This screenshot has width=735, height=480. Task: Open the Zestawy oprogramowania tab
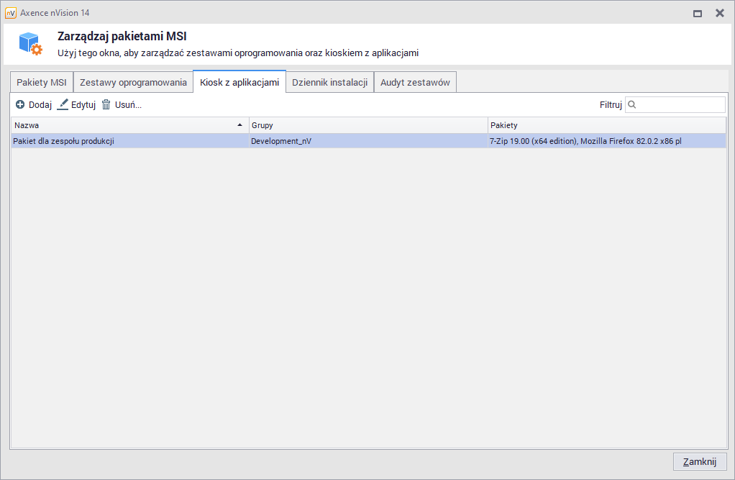tap(133, 83)
